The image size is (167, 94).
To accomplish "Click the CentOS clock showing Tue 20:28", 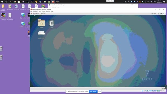I will click(x=153, y=14).
